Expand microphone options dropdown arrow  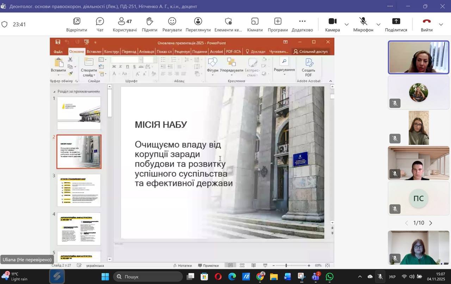378,25
